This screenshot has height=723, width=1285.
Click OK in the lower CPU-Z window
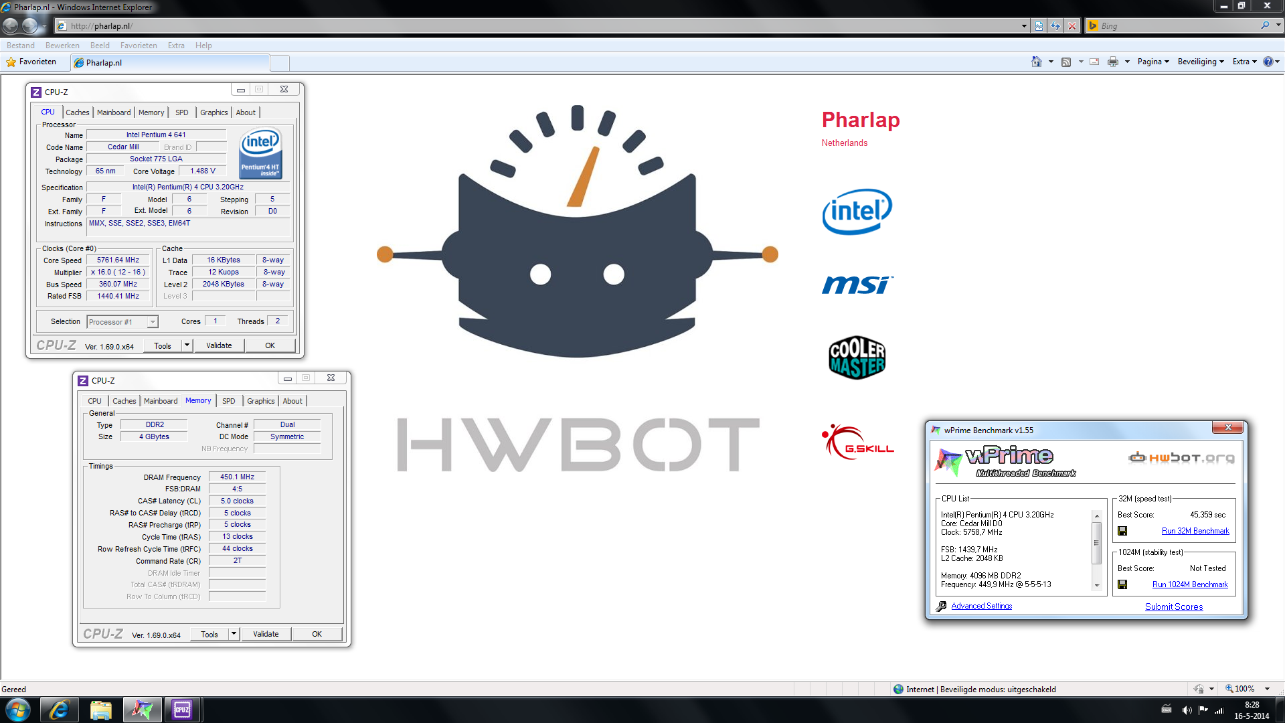[x=317, y=634]
